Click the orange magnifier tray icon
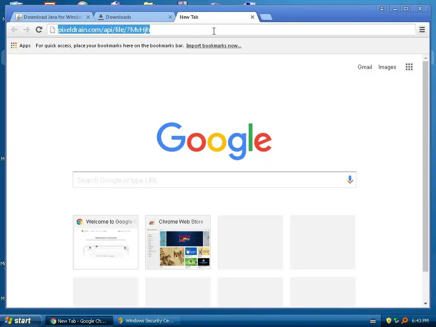436x327 pixels. (404, 321)
